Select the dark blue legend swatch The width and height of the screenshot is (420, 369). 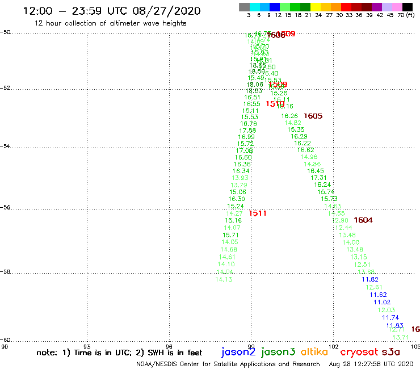pyautogui.click(x=275, y=7)
